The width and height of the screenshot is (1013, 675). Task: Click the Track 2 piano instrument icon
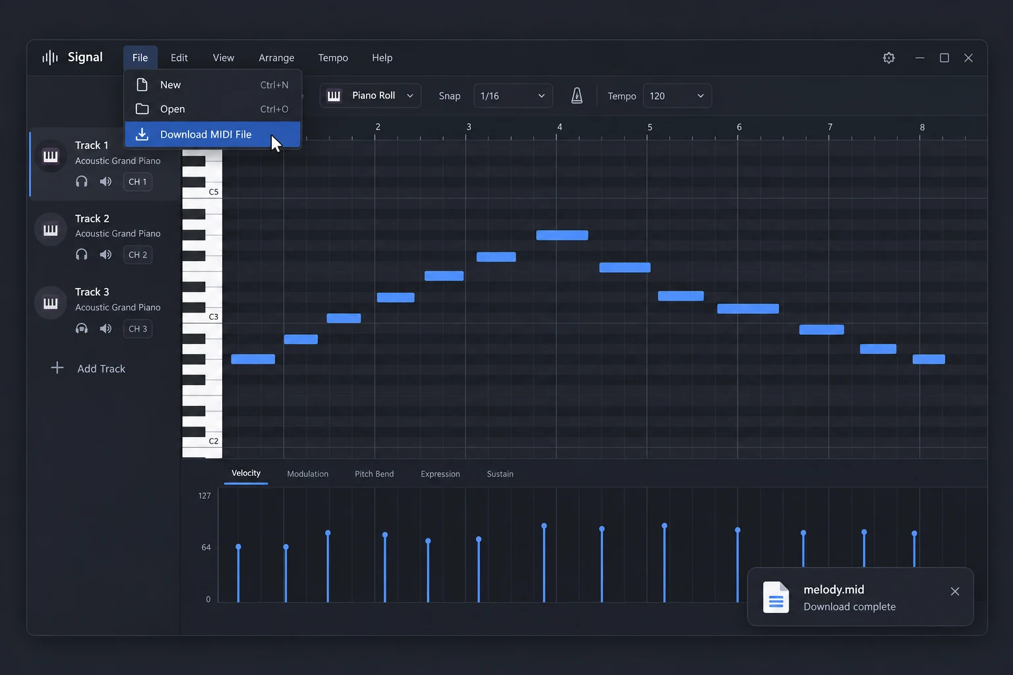point(51,230)
